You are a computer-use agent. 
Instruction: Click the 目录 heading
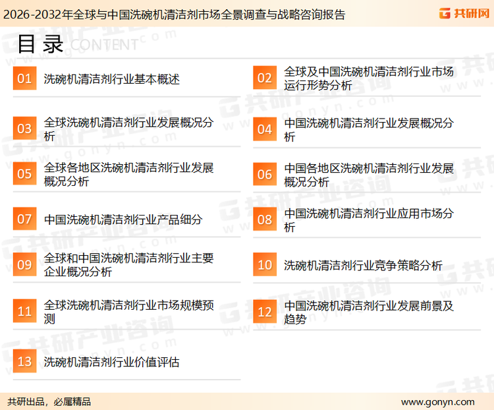pos(40,44)
